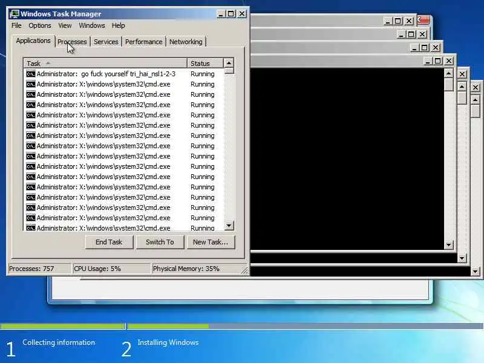This screenshot has height=363, width=484.
Task: Click the Switch To button
Action: tap(160, 242)
